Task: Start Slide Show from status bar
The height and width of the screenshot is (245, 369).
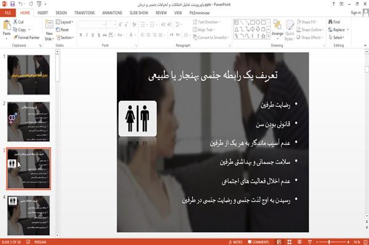Action: 310,242
